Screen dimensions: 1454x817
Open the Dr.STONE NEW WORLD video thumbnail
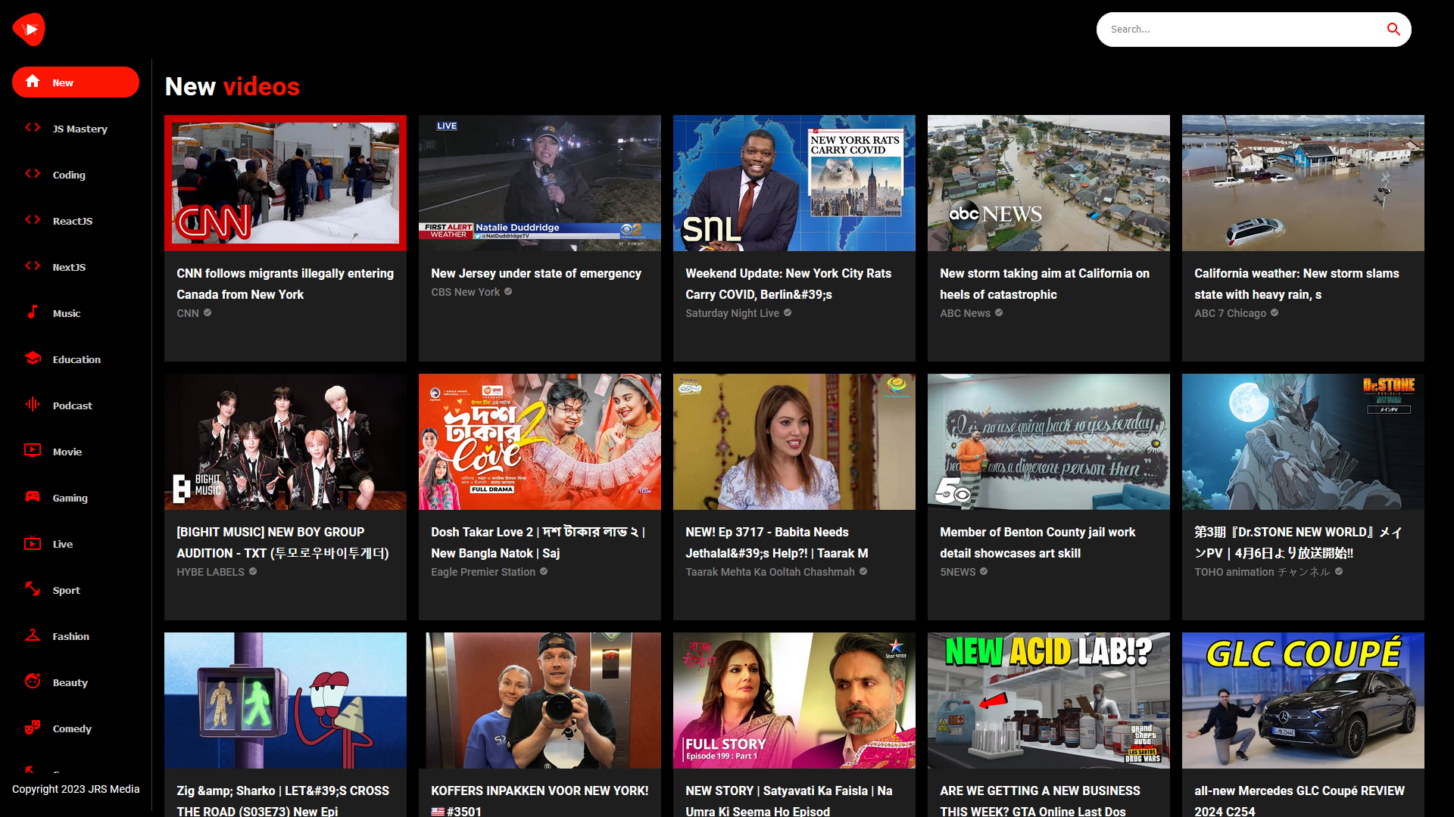[1303, 442]
